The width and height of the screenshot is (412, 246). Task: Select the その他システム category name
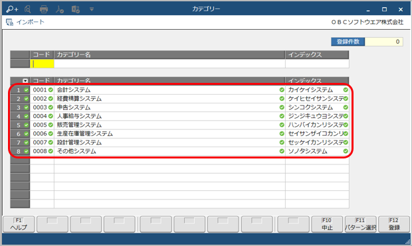76,151
